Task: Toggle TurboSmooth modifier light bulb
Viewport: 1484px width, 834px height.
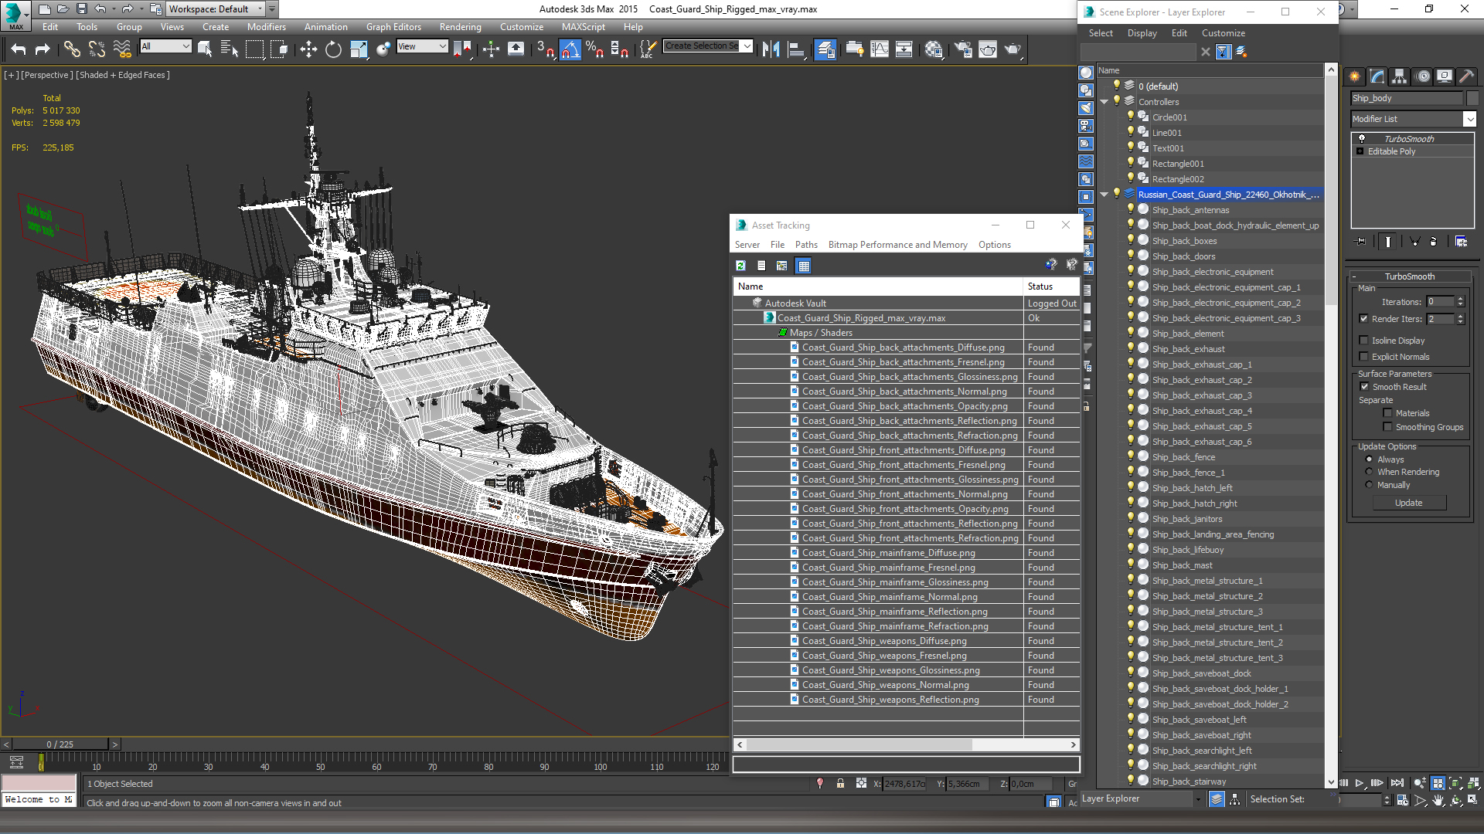Action: [1362, 138]
